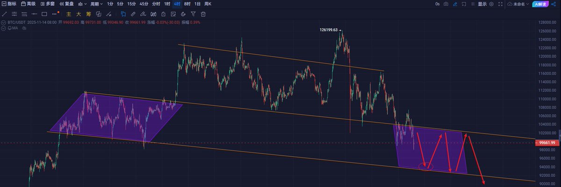Switch to the 5分 timeframe
The image size is (561, 187).
(120, 4)
